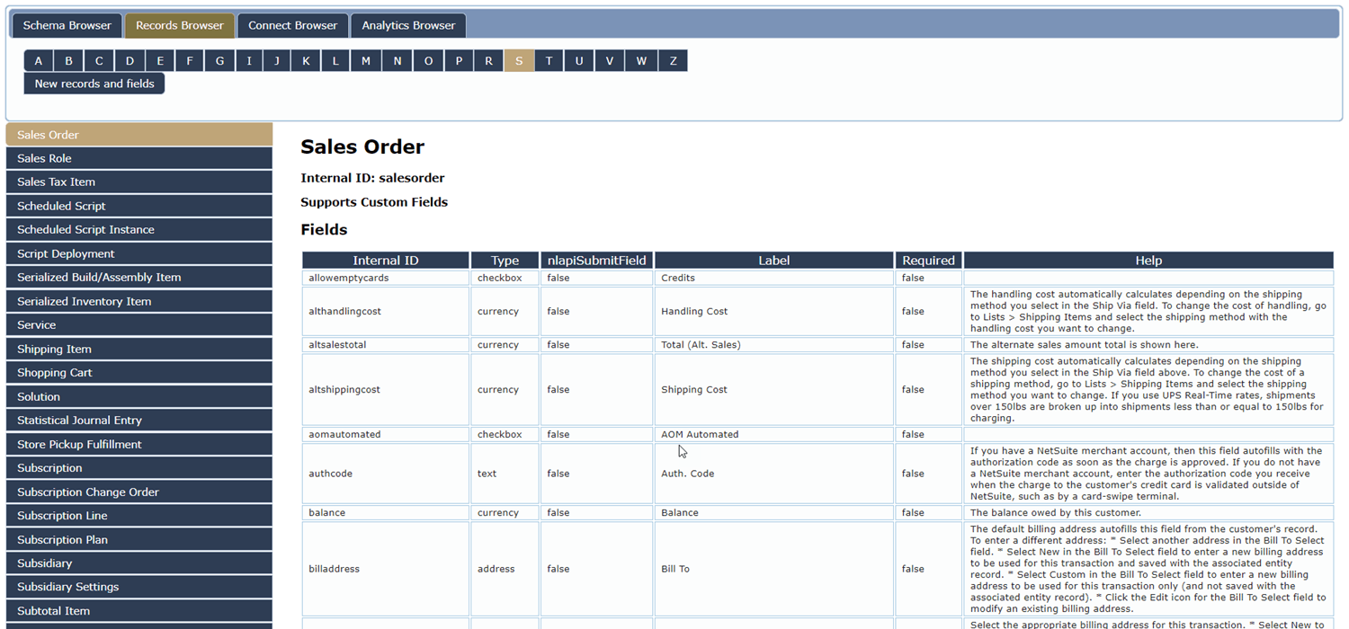Open the Scheduled Script record
This screenshot has height=629, width=1349.
pos(139,206)
